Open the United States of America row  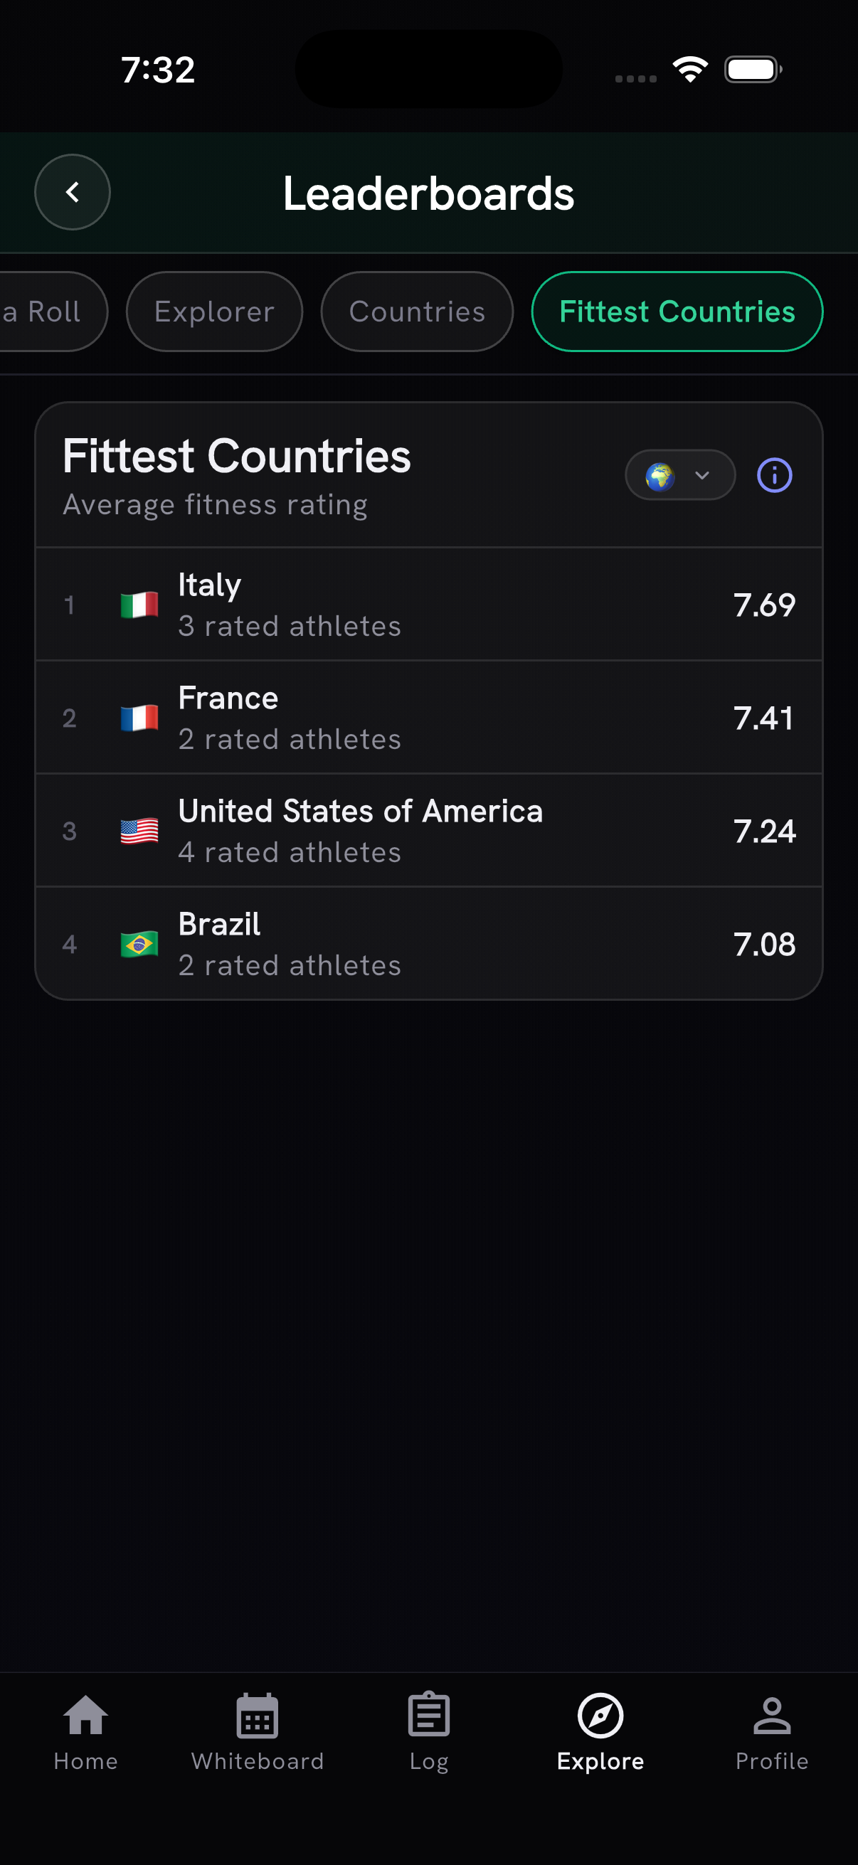point(428,830)
